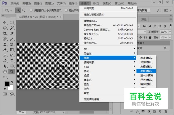Screen dimensions: 174x115
Task: Open the layers panel menu
Action: coord(170,19)
